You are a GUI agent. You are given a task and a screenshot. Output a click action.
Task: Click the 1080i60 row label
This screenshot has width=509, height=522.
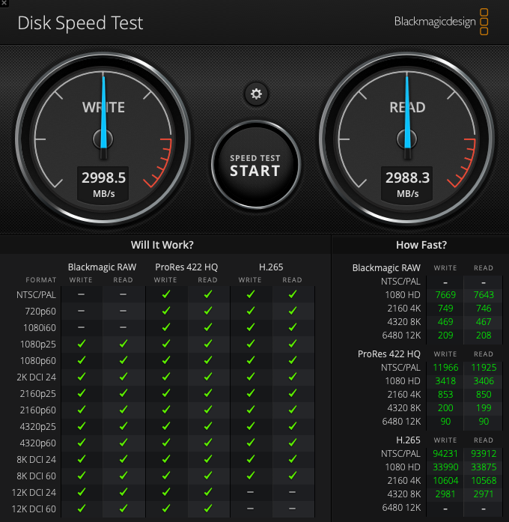pos(40,328)
